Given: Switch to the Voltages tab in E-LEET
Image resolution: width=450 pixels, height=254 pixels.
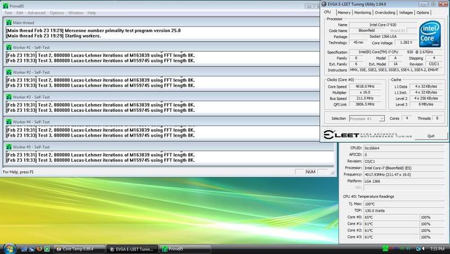Looking at the screenshot, I should (x=406, y=12).
